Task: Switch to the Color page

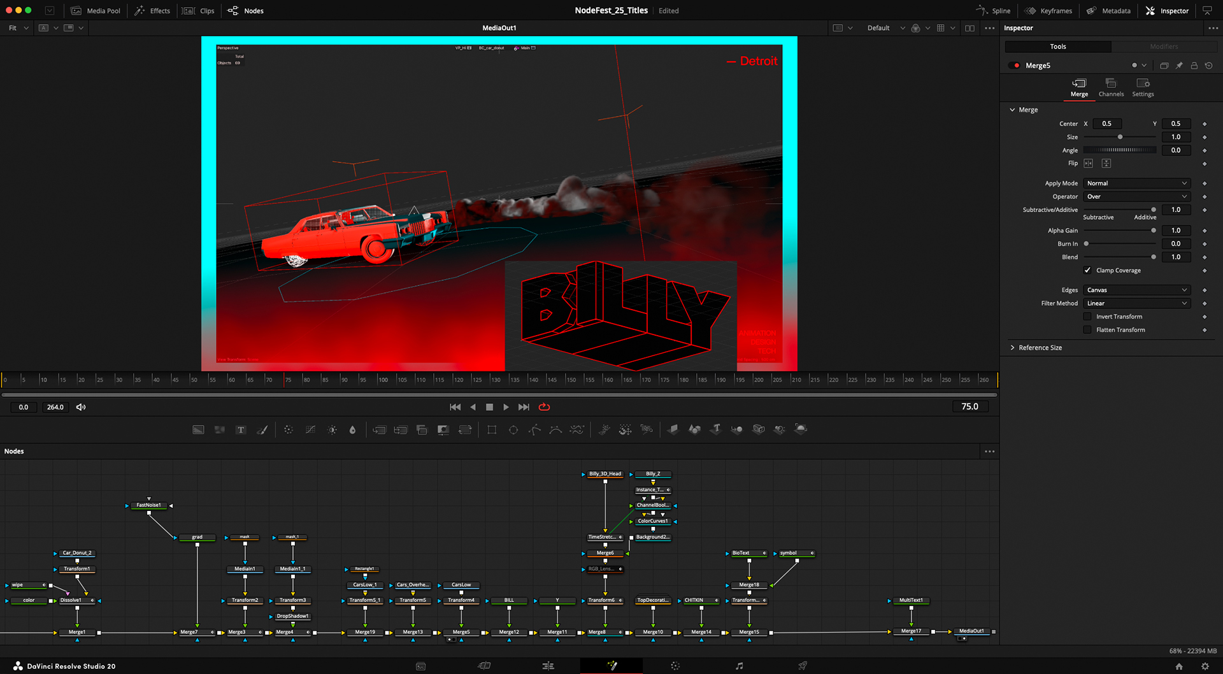Action: [x=675, y=665]
